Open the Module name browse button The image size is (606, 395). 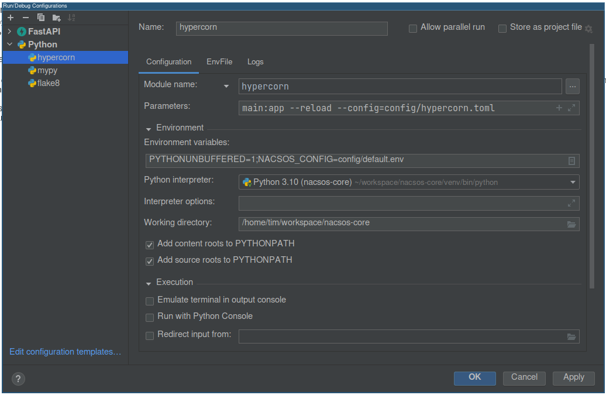pyautogui.click(x=573, y=87)
